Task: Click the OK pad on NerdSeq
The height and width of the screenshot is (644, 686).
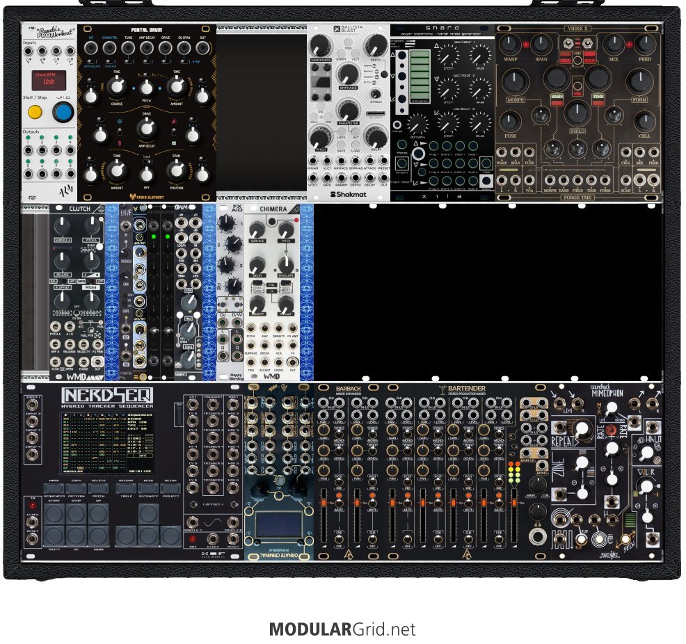Action: (76, 536)
